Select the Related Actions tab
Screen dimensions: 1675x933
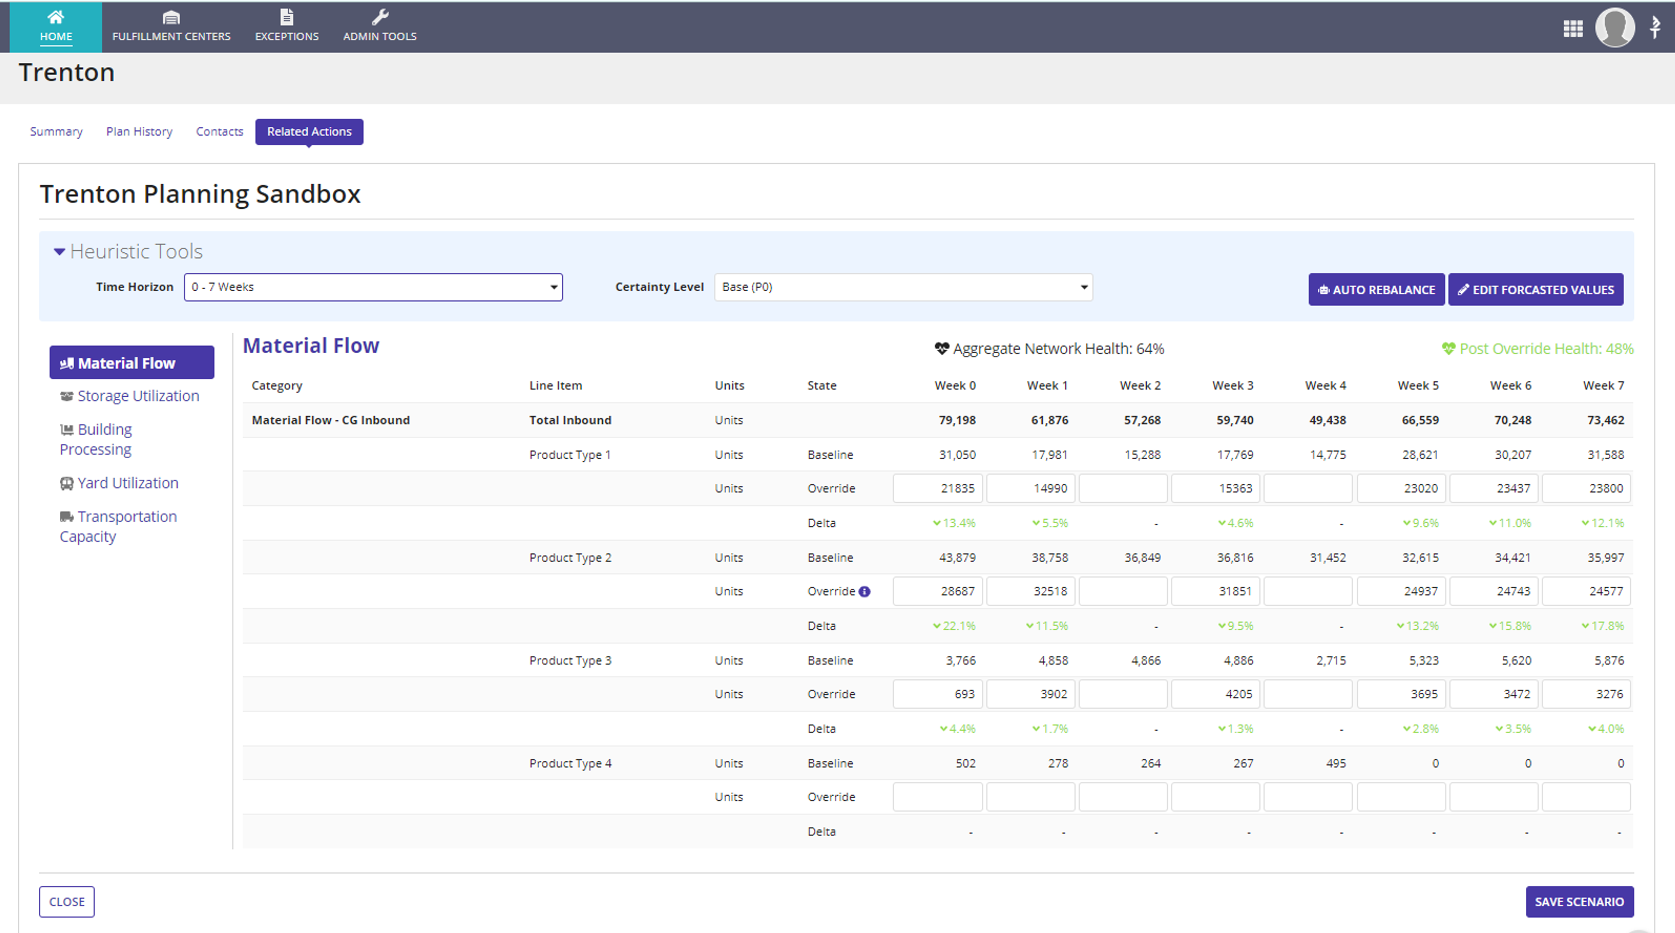tap(309, 132)
